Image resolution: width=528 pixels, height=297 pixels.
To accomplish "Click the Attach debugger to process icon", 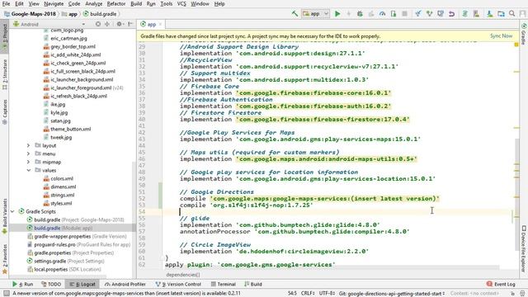I will click(x=394, y=14).
